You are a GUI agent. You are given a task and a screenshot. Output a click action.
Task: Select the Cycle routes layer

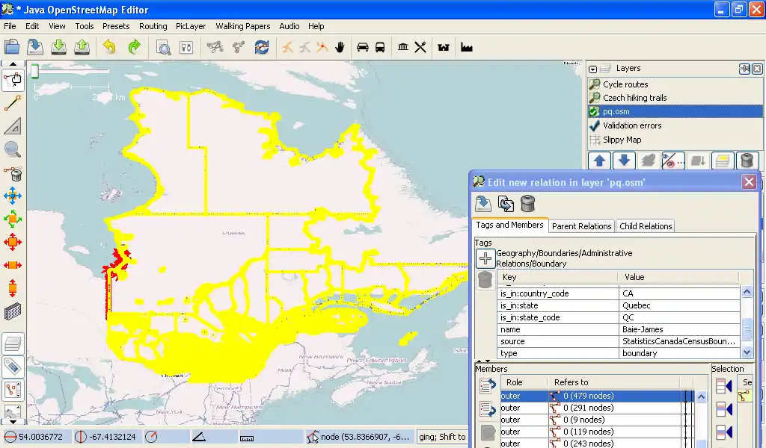[x=625, y=84]
